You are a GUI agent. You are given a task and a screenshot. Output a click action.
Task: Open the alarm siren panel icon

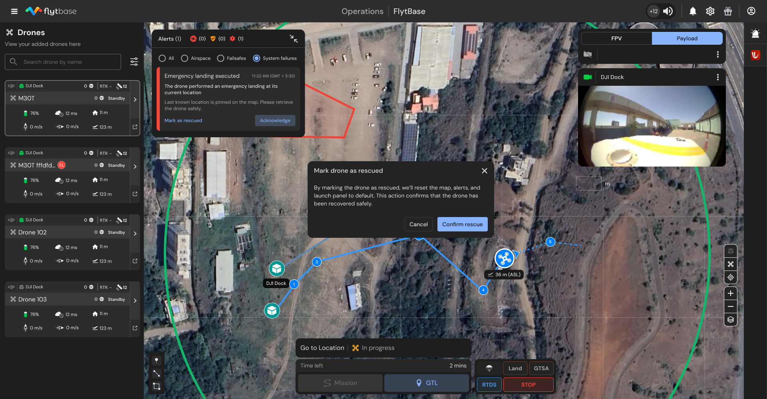(x=755, y=34)
